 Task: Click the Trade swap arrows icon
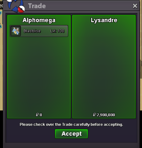click(16, 6)
